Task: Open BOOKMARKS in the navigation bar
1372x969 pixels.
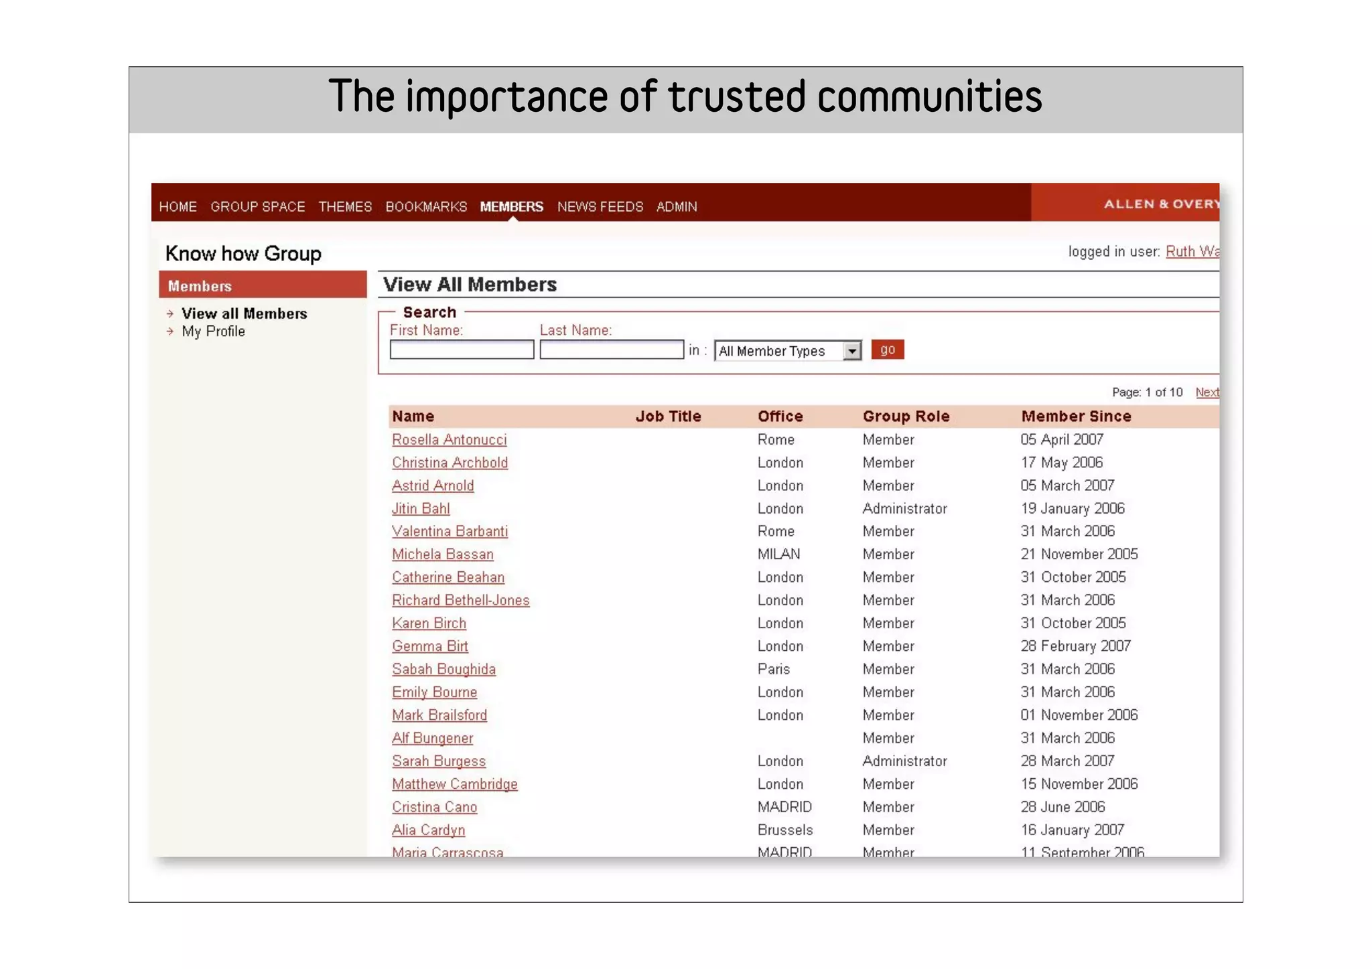Action: pos(426,207)
